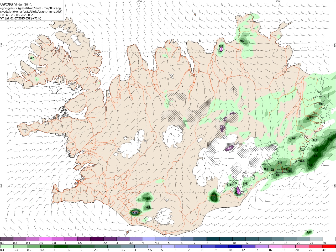Select the orchid snow swatch between 0.4 and 0.5
Viewport: 336px width, 252px height.
click(x=33, y=239)
